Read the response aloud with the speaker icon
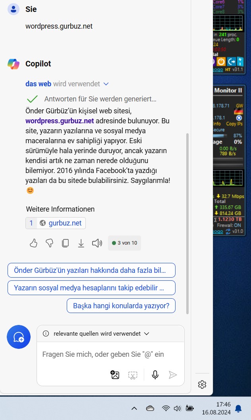251x420 pixels. (97, 243)
